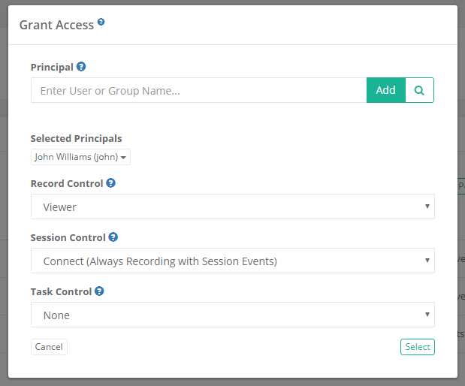Click the Task Control help icon
This screenshot has height=386, width=465.
click(x=99, y=291)
